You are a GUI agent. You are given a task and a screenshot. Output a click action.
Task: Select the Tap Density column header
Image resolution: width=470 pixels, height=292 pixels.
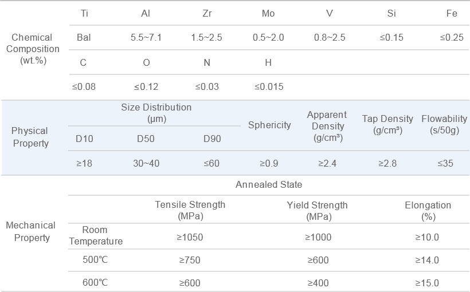coord(387,124)
